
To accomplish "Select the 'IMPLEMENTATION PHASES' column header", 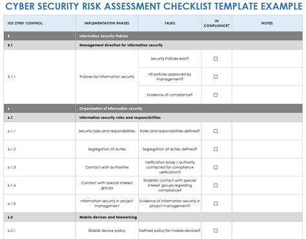I will 107,23.
